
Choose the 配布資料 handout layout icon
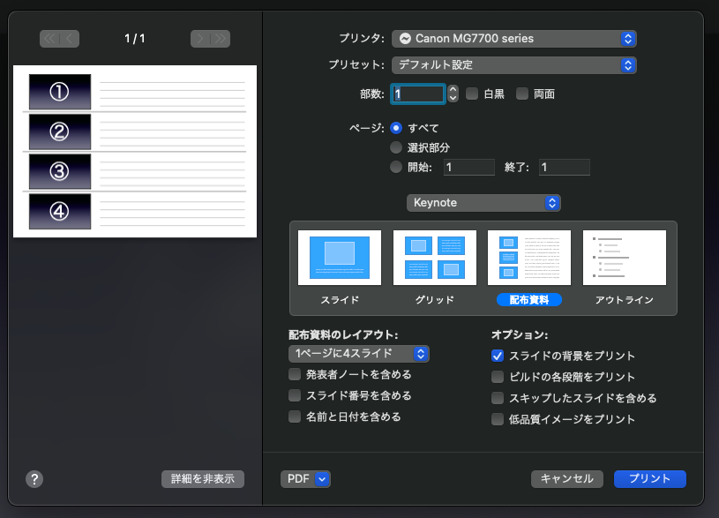tap(529, 258)
